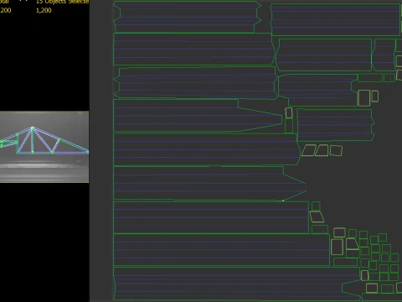Select the apex vertex of the truss model

click(x=33, y=128)
